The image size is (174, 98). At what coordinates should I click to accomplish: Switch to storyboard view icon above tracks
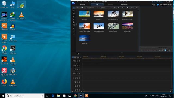coord(75,57)
